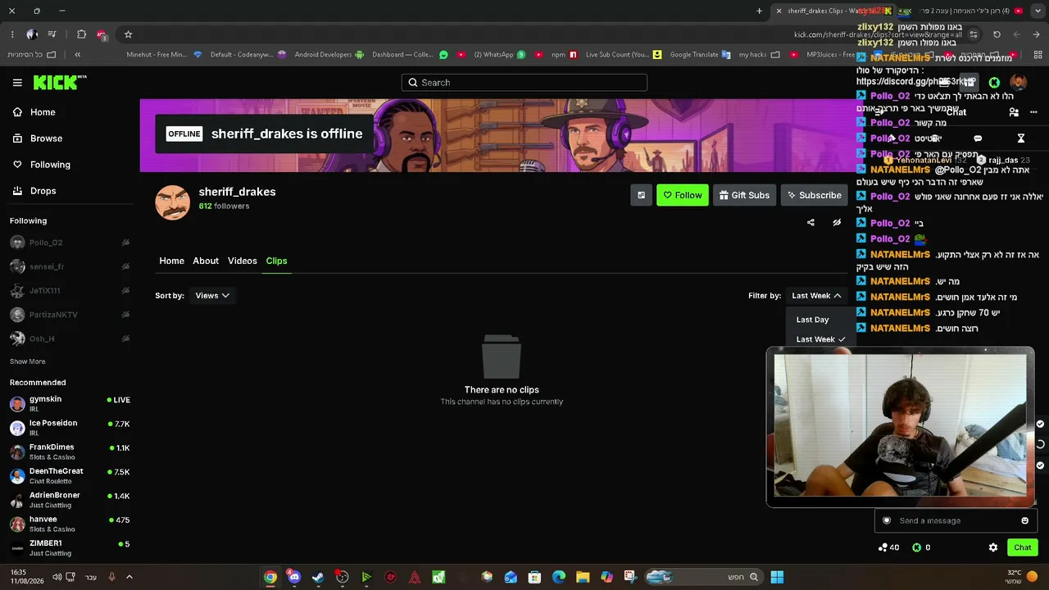Click the green Chat send button
The width and height of the screenshot is (1049, 590).
pyautogui.click(x=1022, y=547)
